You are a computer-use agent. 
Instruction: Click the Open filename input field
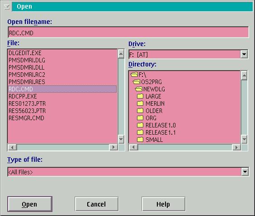tap(128, 33)
